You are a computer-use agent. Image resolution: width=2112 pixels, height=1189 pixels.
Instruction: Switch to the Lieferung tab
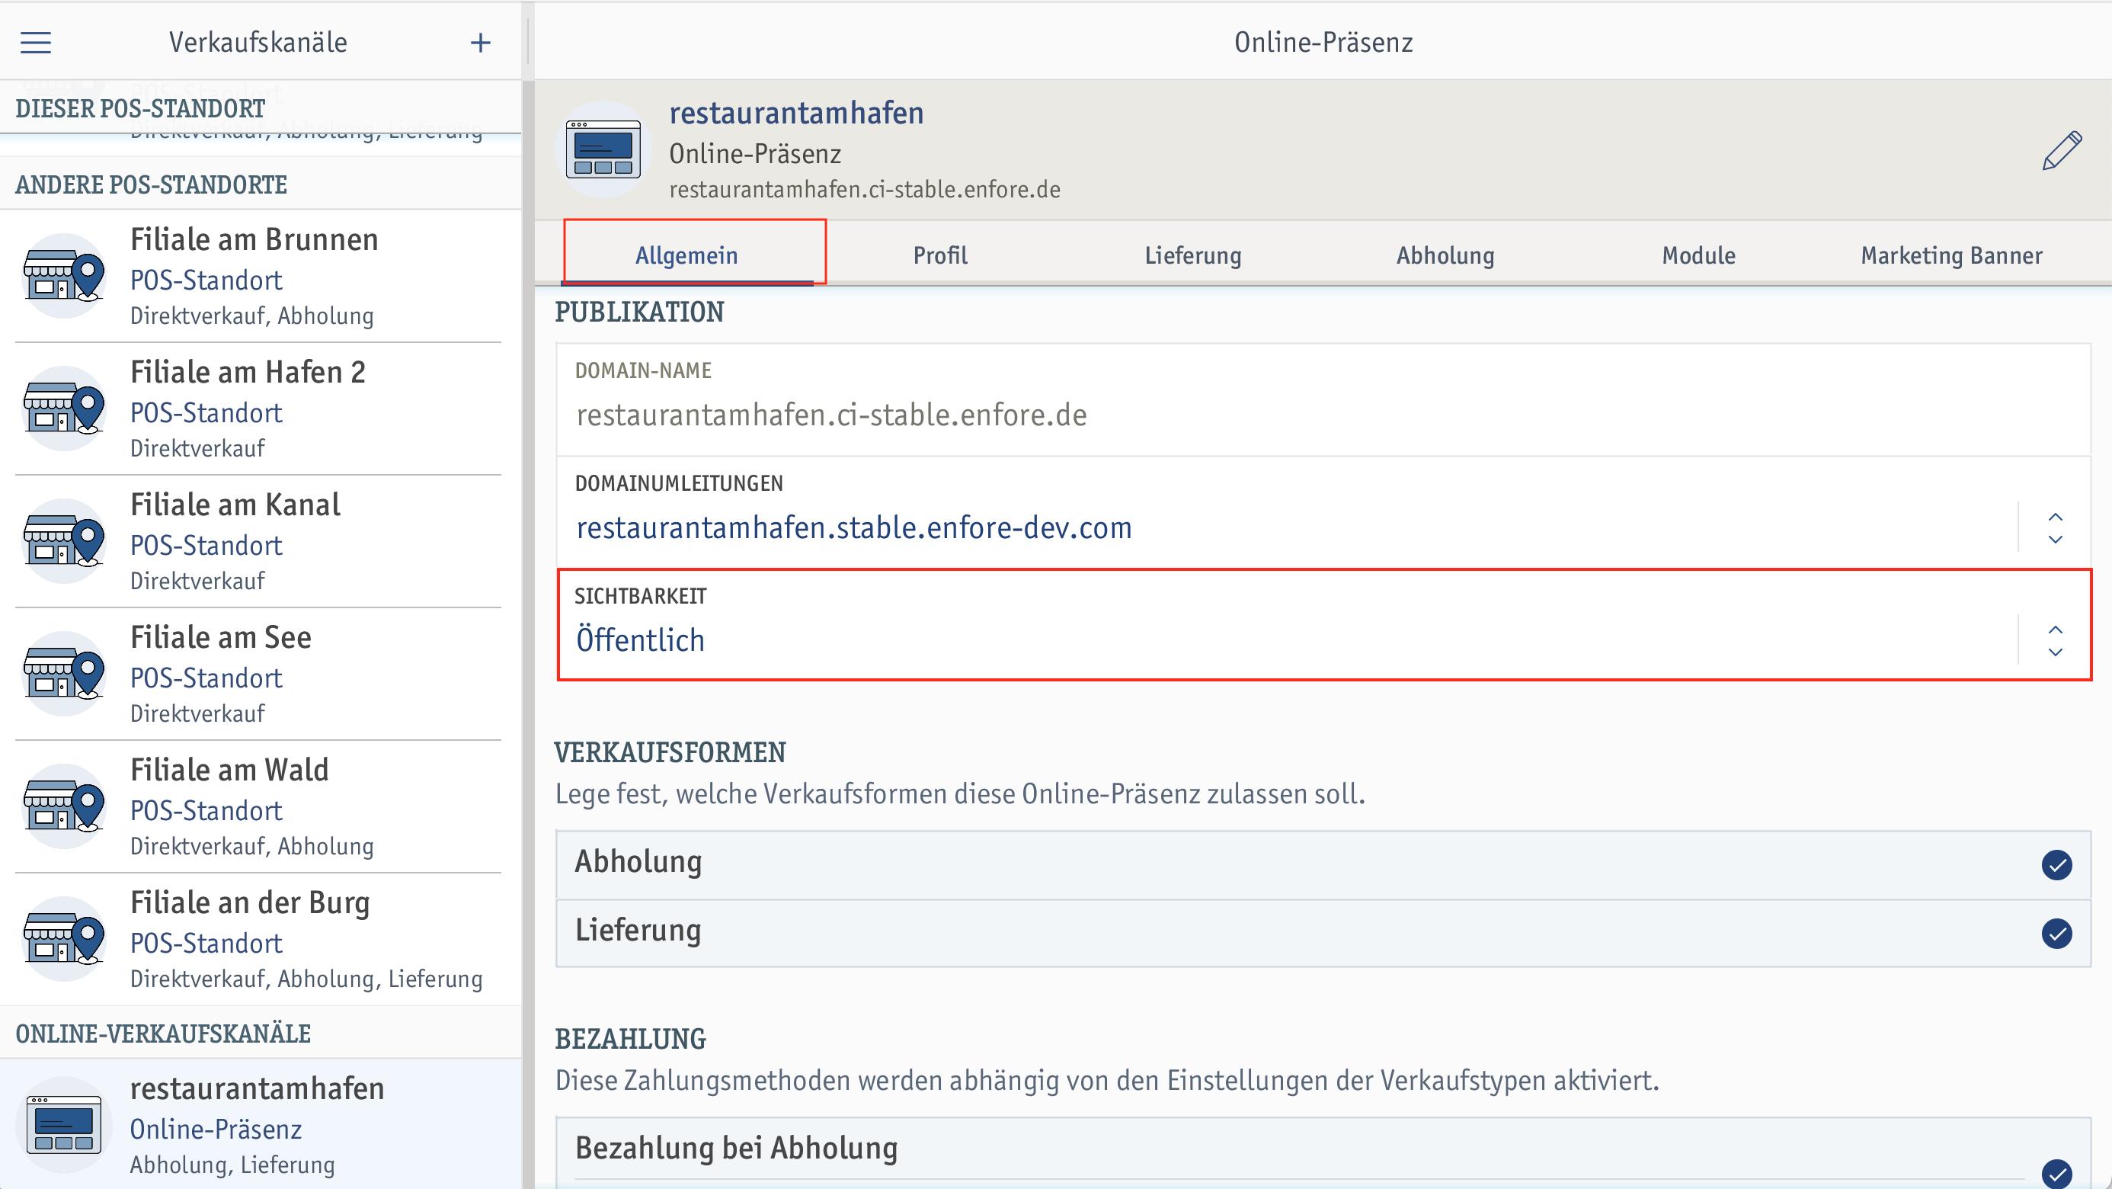point(1193,255)
